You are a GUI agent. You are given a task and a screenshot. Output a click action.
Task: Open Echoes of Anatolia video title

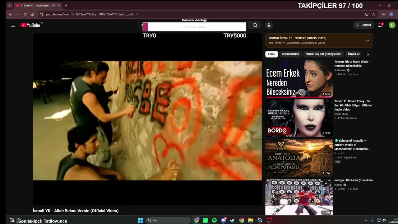tap(352, 145)
